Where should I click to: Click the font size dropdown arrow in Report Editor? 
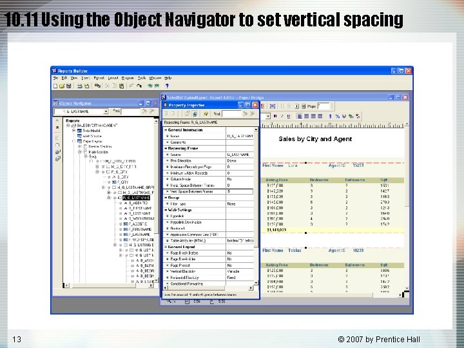(268, 116)
